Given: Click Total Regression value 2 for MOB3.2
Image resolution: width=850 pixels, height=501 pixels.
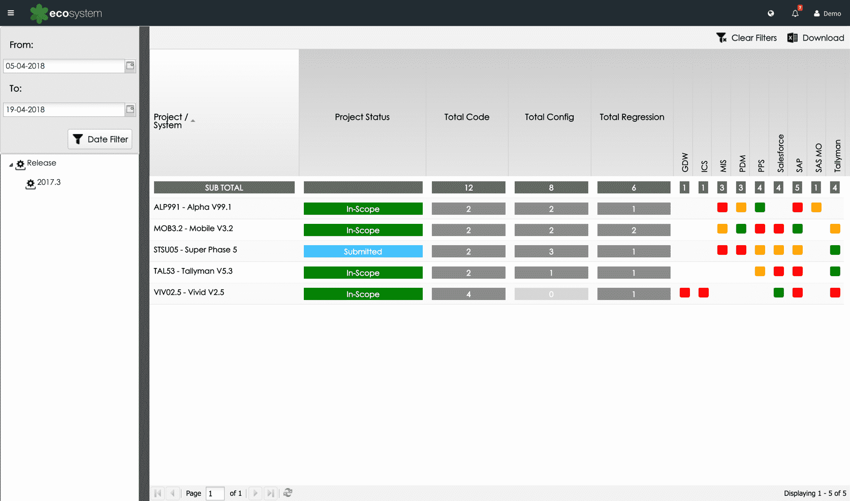Looking at the screenshot, I should (x=634, y=230).
